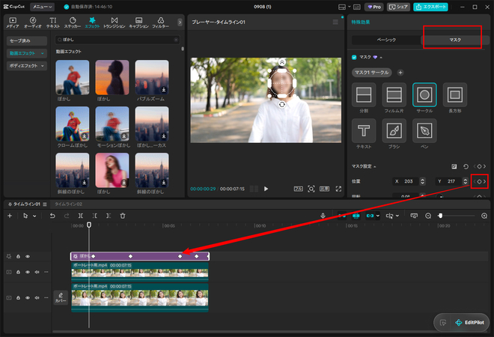Click the シェア share button
This screenshot has height=337, width=494.
click(398, 7)
